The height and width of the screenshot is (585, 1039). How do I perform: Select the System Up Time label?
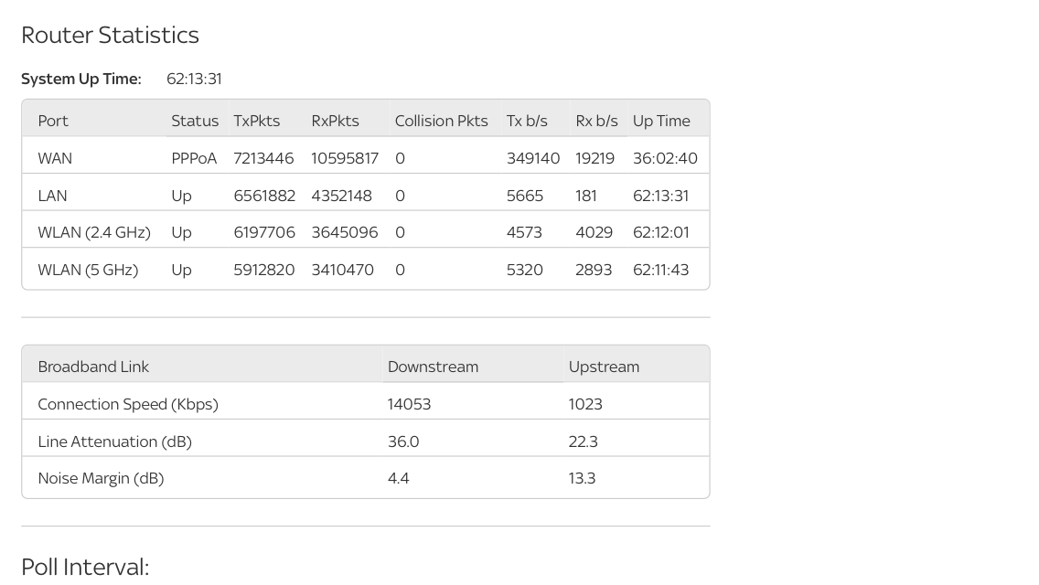point(80,79)
